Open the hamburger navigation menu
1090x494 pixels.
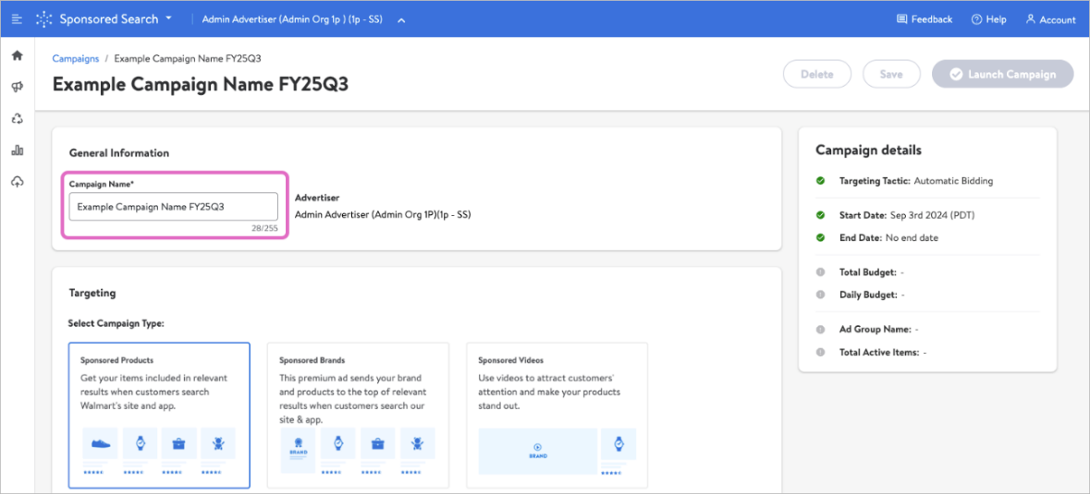coord(17,19)
